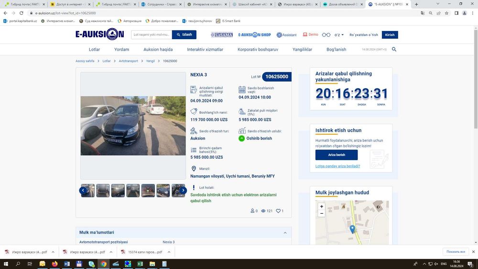Open the Yangiliklar menu
Viewport: 478px width, 269px height.
click(303, 49)
